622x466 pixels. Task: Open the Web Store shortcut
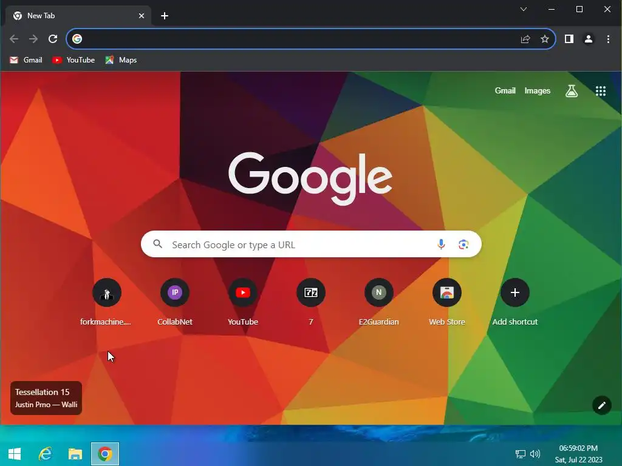tap(446, 302)
